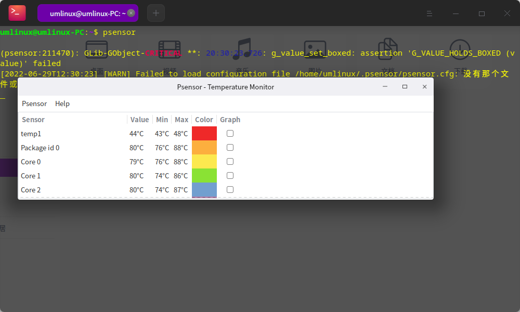Image resolution: width=520 pixels, height=312 pixels.
Task: Select the Core 1 sensor name
Action: tap(31, 176)
